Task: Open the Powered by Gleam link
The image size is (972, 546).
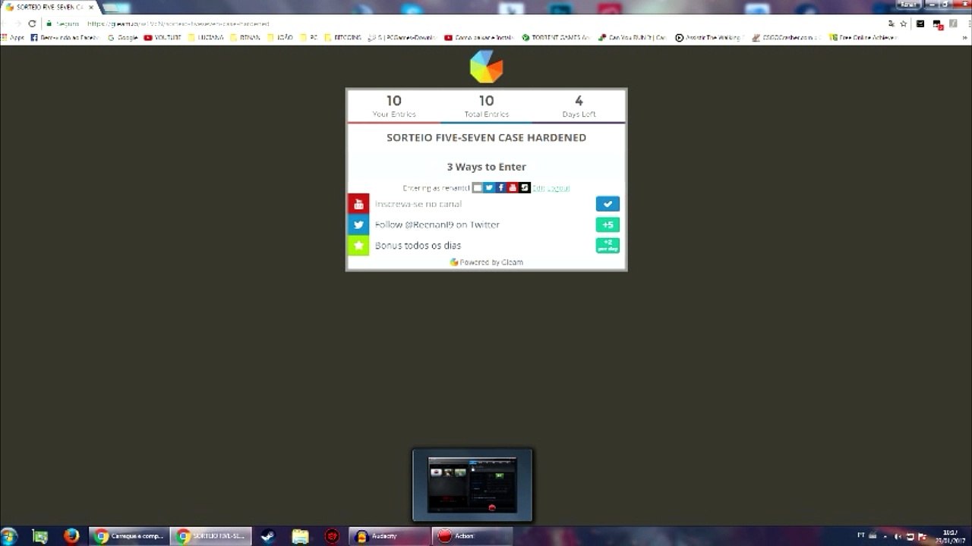Action: (486, 262)
